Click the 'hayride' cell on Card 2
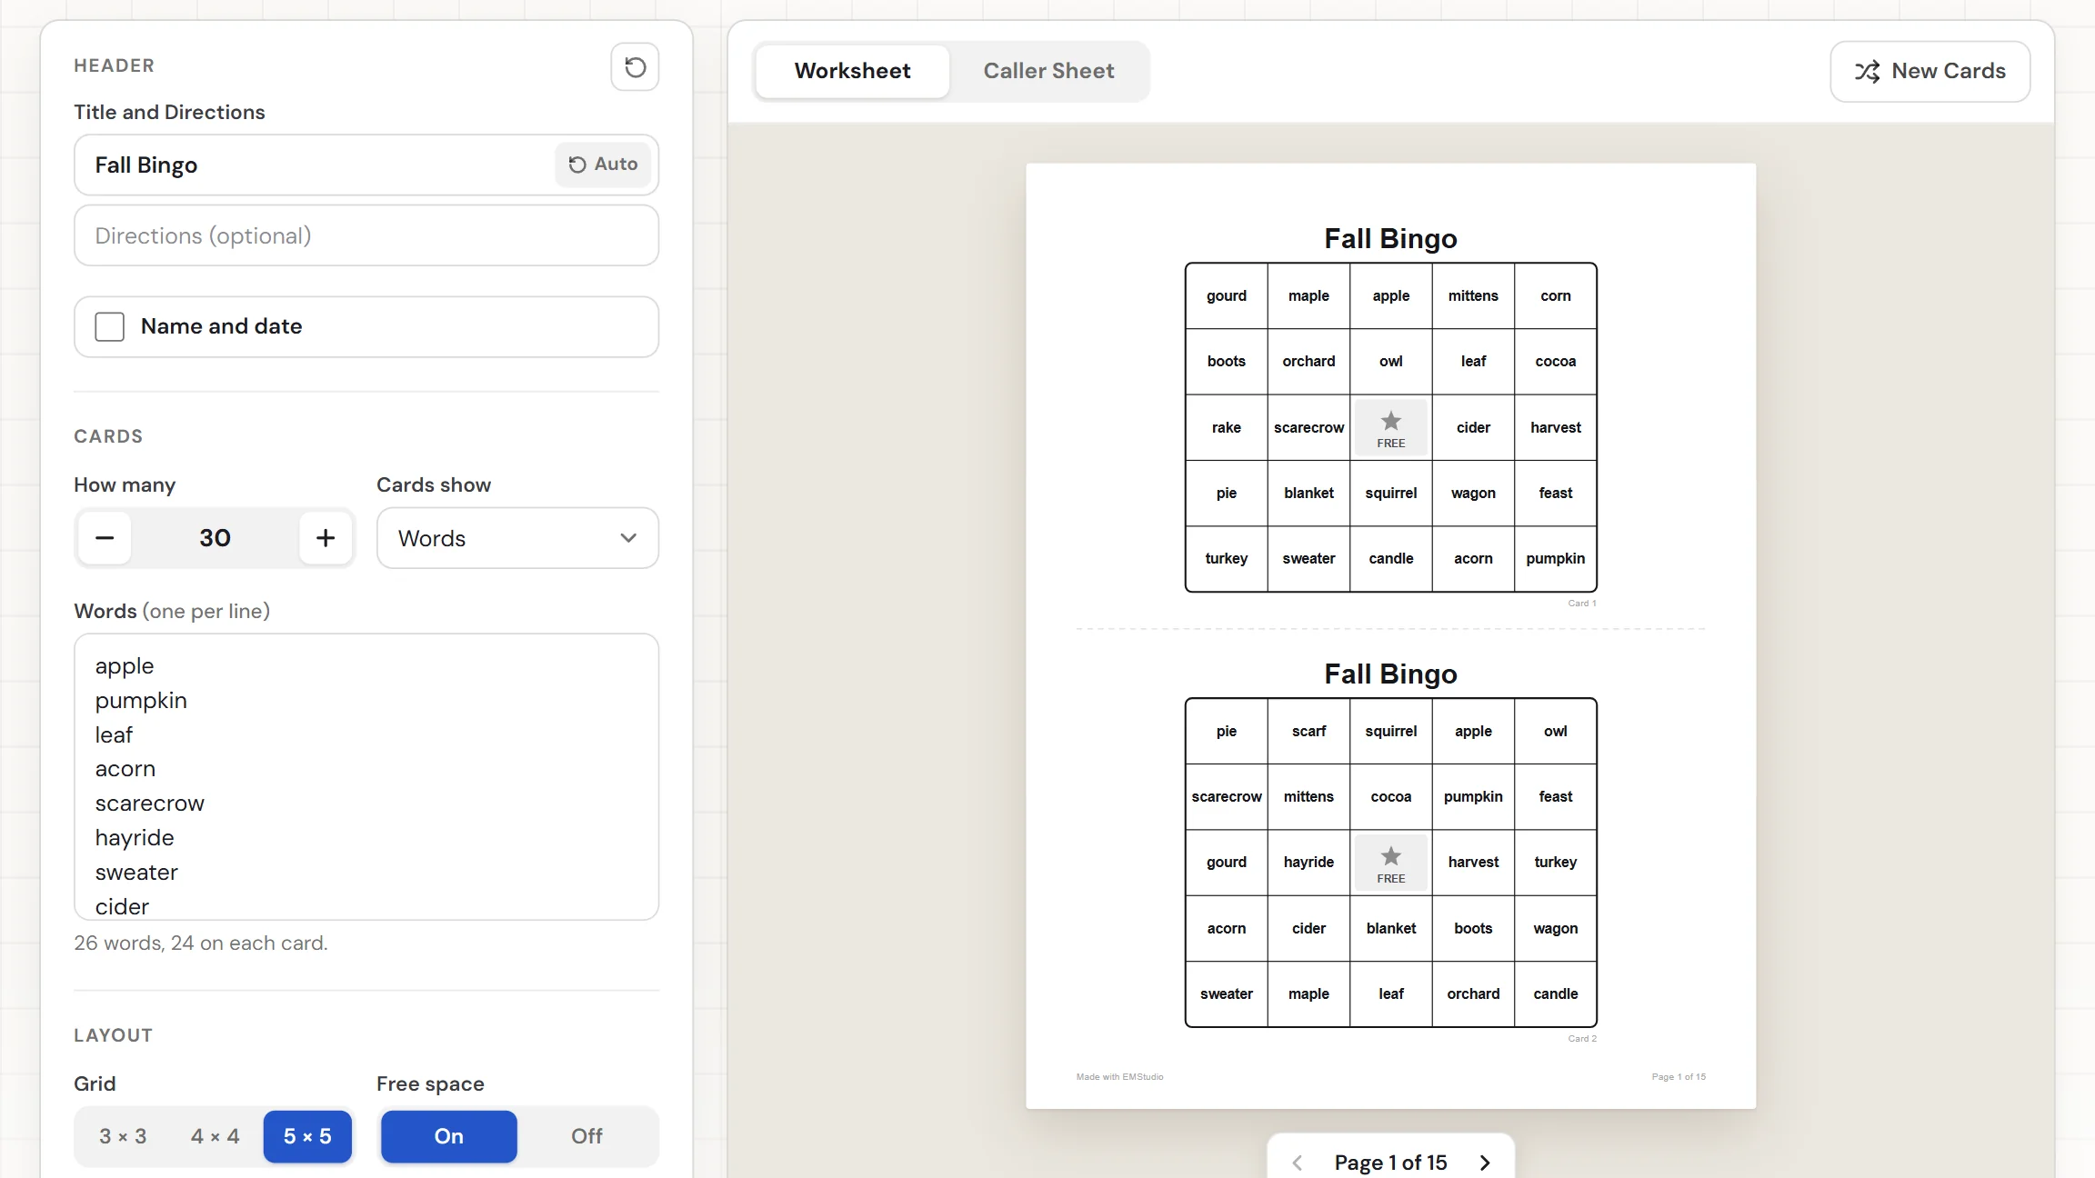This screenshot has height=1178, width=2095. (x=1309, y=863)
